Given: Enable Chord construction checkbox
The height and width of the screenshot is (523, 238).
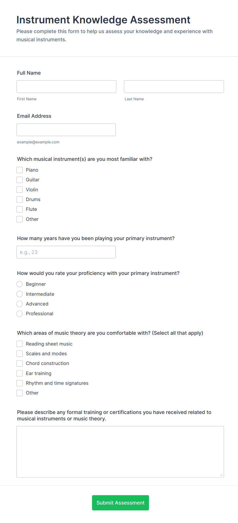Looking at the screenshot, I should point(20,363).
